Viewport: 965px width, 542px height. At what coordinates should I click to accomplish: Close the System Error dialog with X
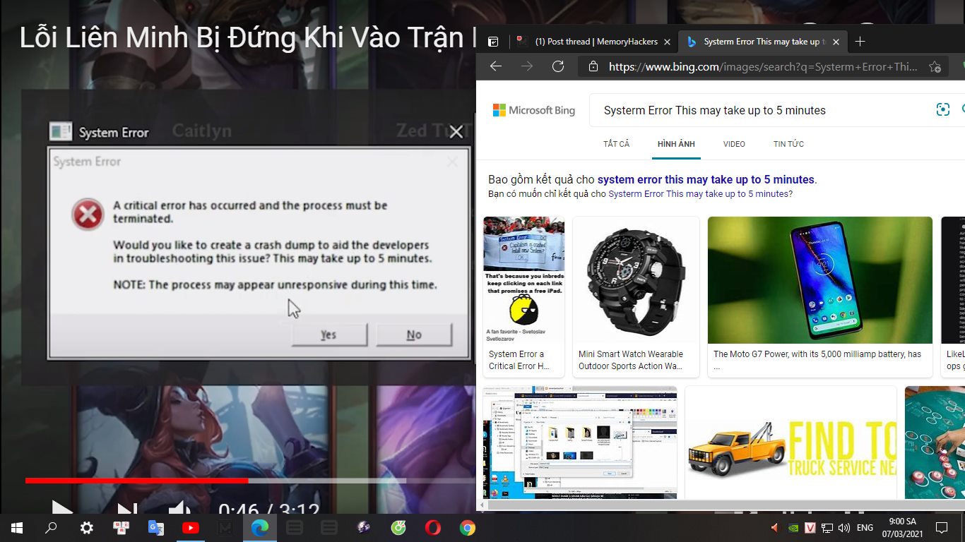coord(456,131)
